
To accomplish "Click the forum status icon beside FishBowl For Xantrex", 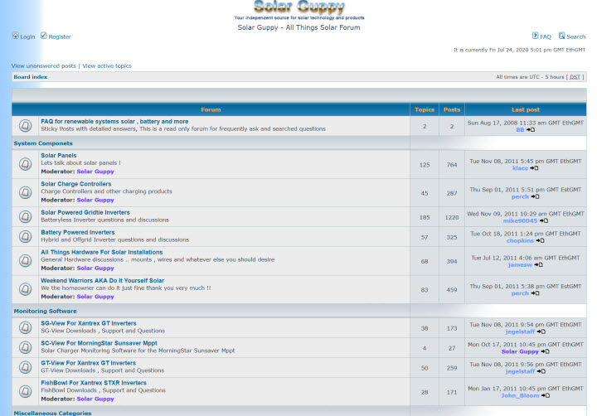I will coord(26,391).
